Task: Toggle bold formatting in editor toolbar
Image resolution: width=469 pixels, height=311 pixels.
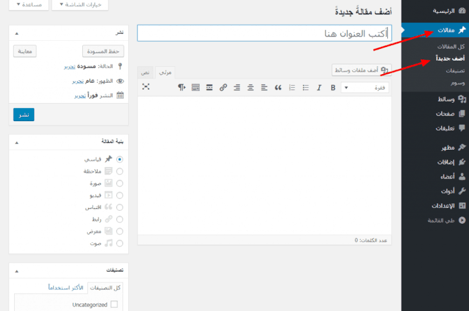Action: [x=333, y=88]
